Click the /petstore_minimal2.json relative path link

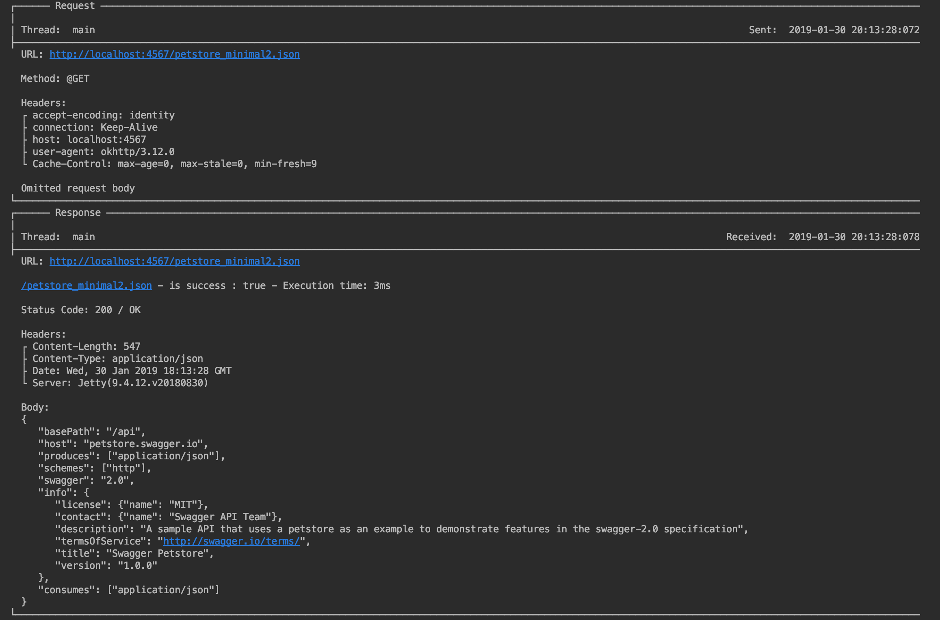(86, 286)
